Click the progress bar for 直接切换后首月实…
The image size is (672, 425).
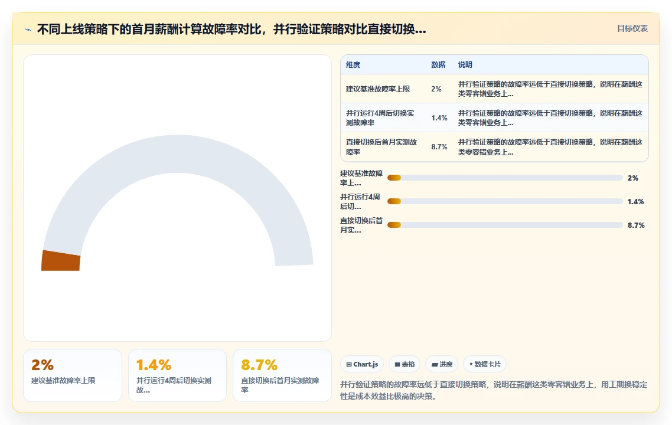tap(505, 225)
